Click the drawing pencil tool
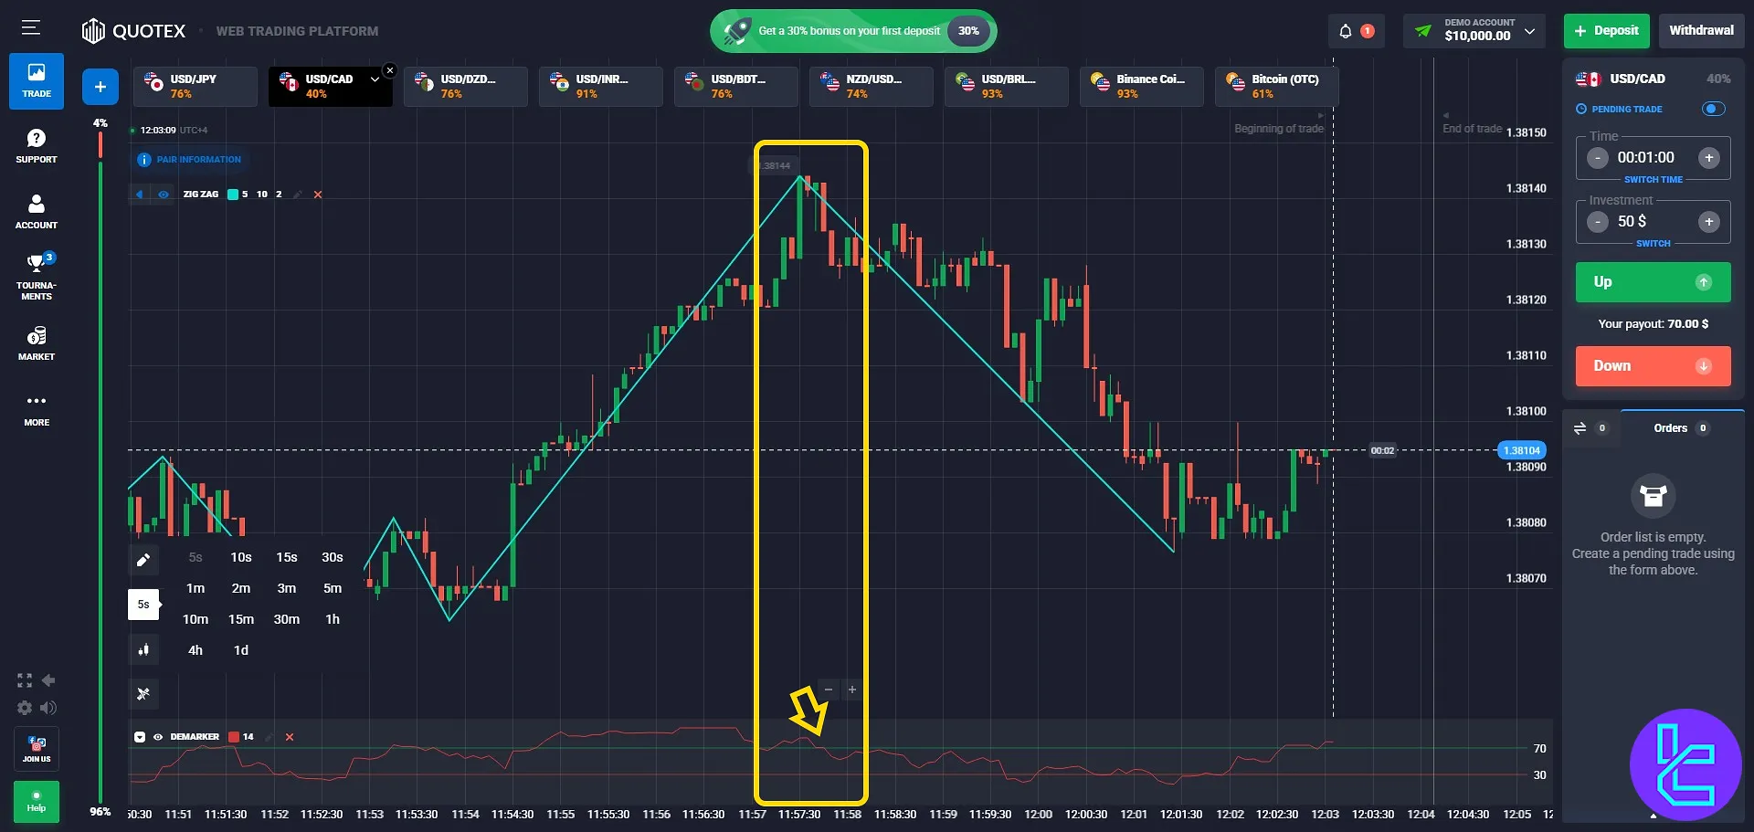 pos(143,560)
